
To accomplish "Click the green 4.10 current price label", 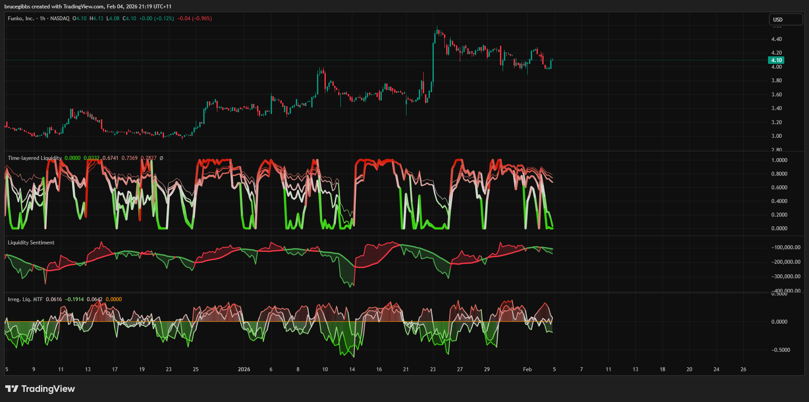I will point(776,60).
